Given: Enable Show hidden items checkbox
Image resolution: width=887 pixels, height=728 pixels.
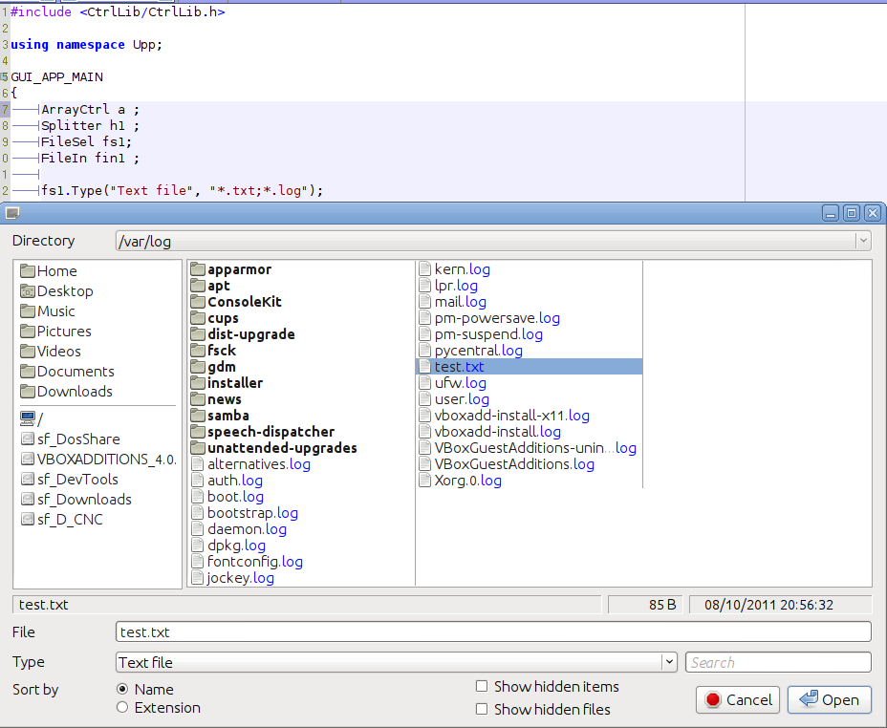Looking at the screenshot, I should 482,686.
